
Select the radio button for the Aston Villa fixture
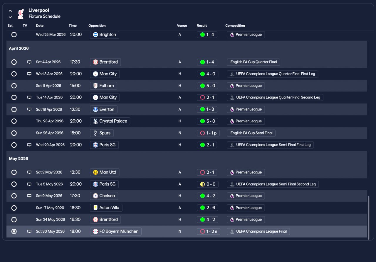pyautogui.click(x=14, y=208)
